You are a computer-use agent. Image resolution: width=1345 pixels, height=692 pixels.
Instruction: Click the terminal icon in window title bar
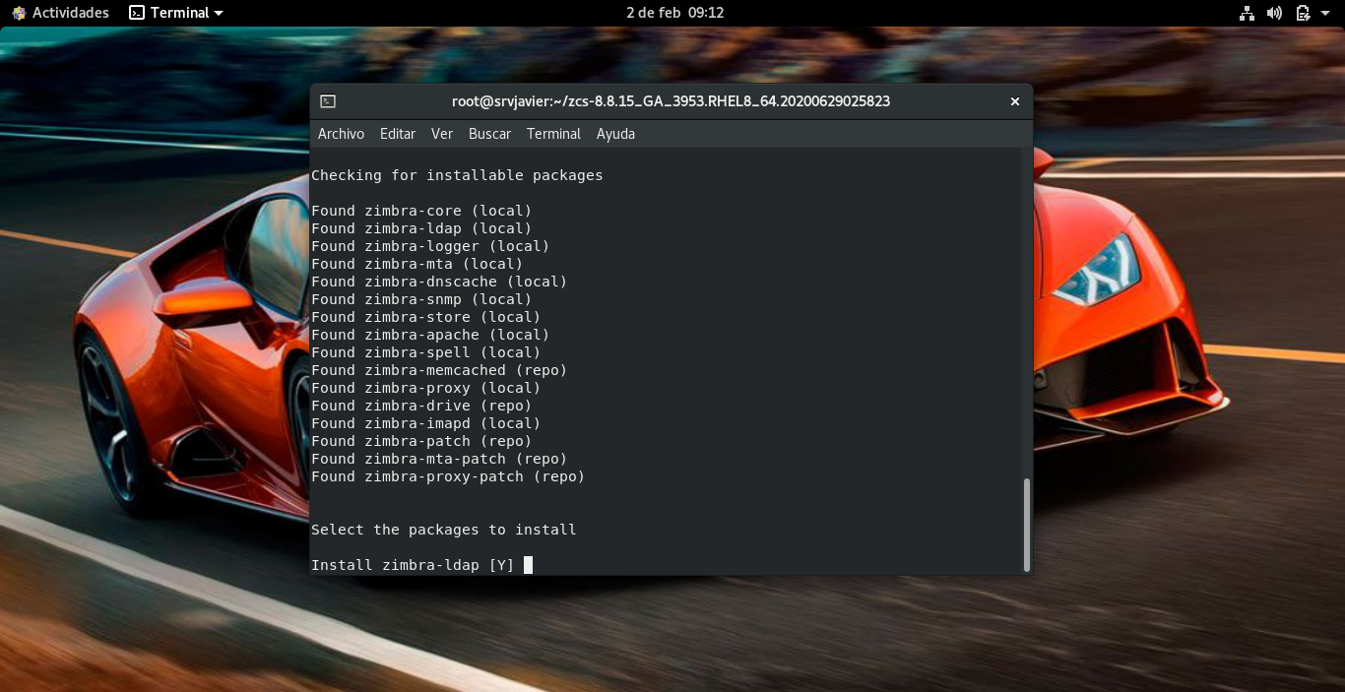[x=329, y=101]
